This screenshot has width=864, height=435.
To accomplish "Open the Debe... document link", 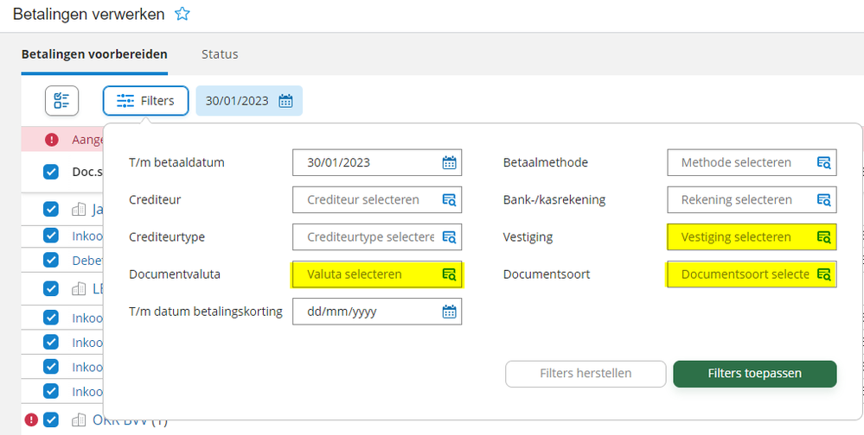I will 87,261.
